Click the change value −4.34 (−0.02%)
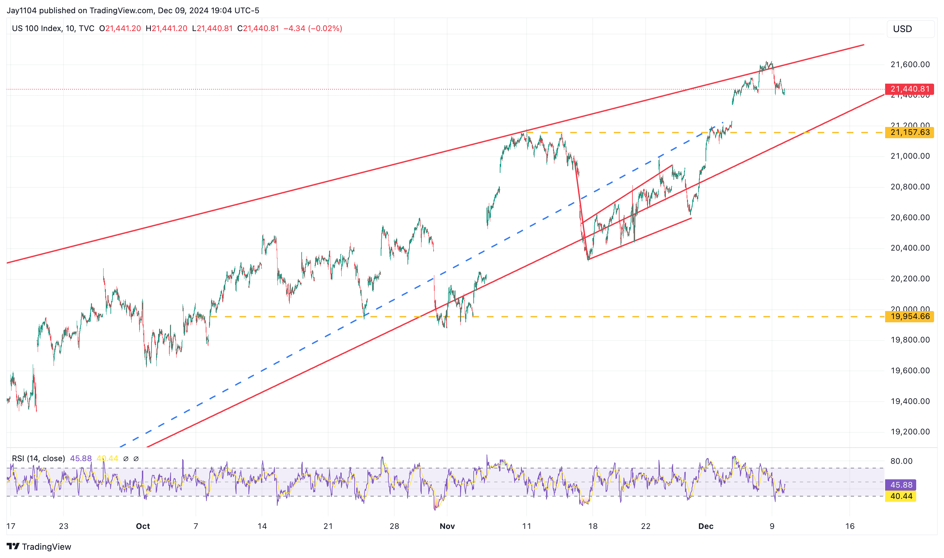This screenshot has height=558, width=944. point(313,28)
